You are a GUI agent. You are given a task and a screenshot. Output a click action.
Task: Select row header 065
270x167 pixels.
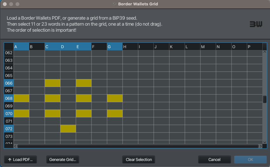(x=9, y=75)
